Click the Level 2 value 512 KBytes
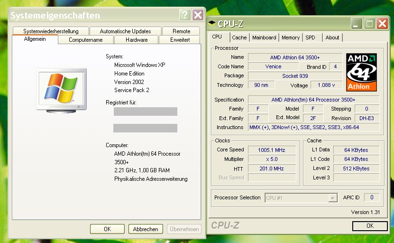This screenshot has height=243, width=394. [356, 168]
